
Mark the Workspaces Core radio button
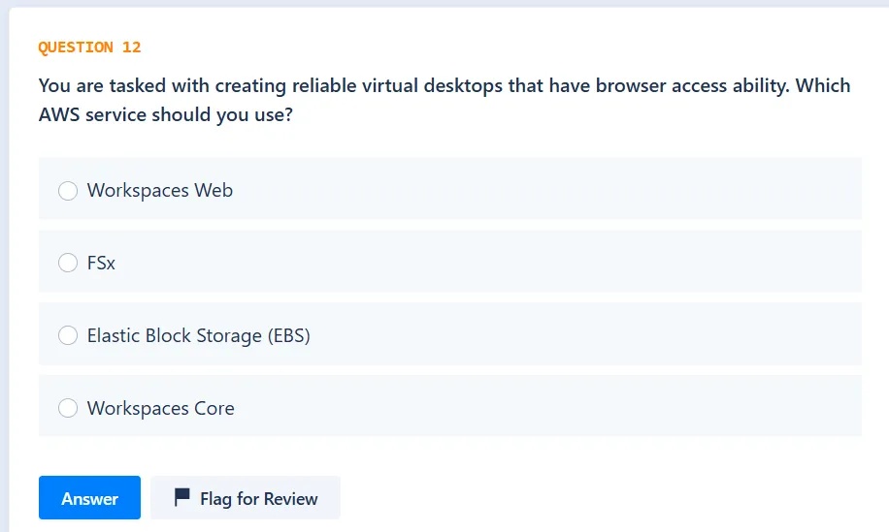click(68, 408)
